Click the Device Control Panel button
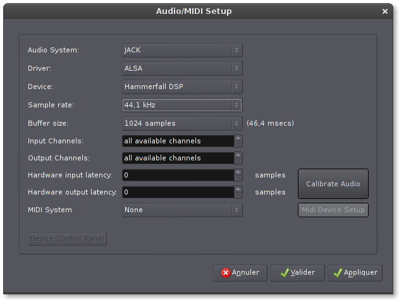The image size is (399, 300). 68,239
